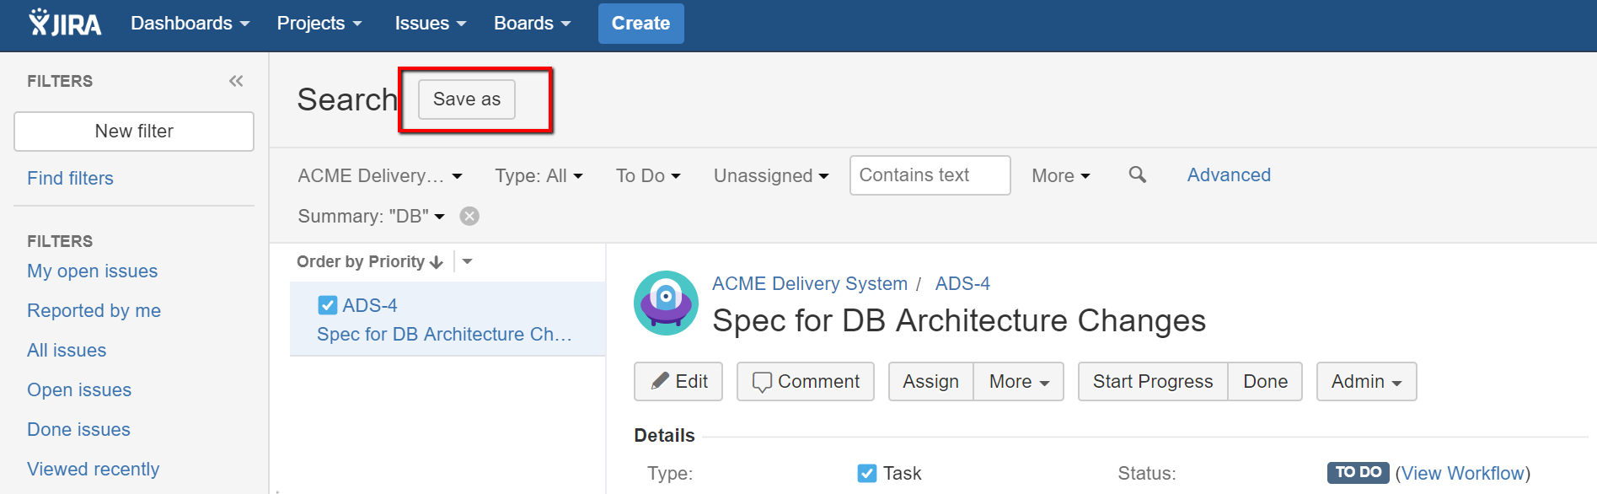
Task: Expand the ACME Delivery project filter dropdown
Action: coord(380,175)
